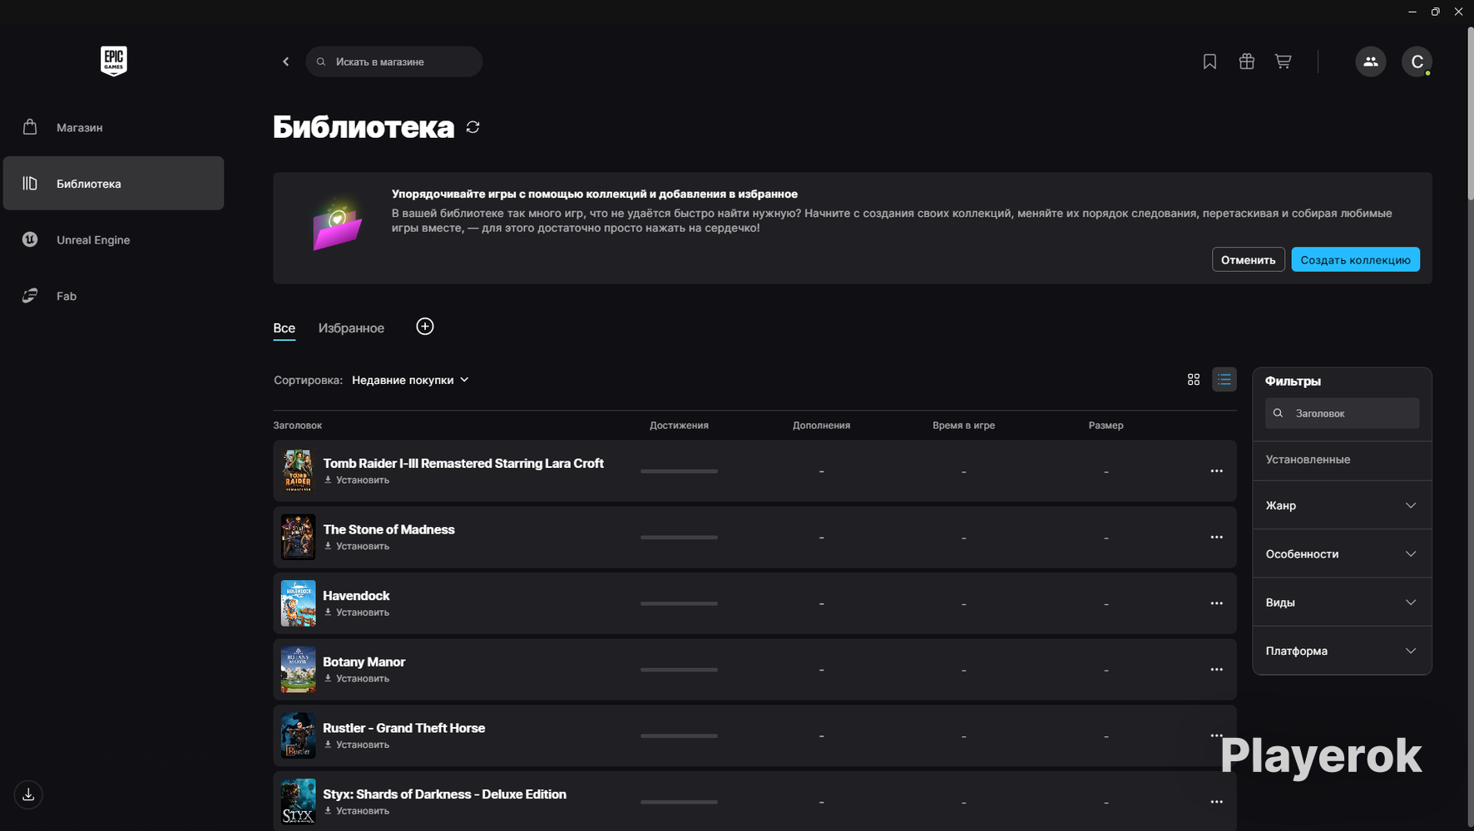Viewport: 1474px width, 831px height.
Task: Open the gift icon in header
Action: (x=1246, y=61)
